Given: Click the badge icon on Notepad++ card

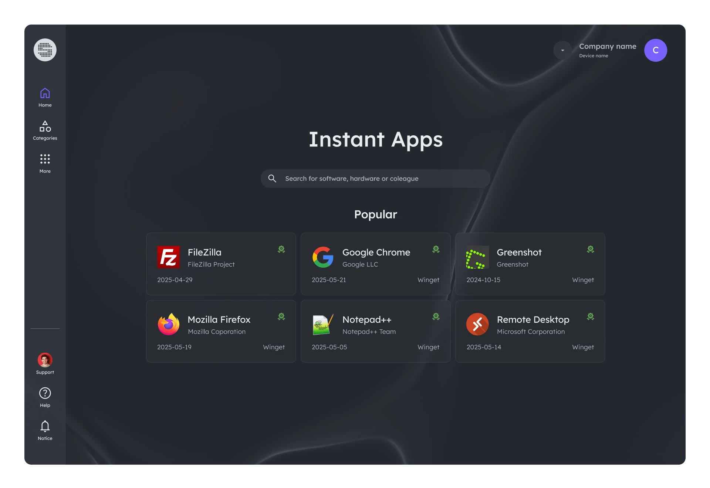Looking at the screenshot, I should coord(436,317).
